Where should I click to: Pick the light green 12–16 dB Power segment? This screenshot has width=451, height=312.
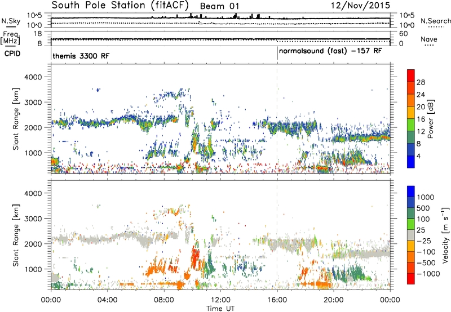[x=411, y=125]
